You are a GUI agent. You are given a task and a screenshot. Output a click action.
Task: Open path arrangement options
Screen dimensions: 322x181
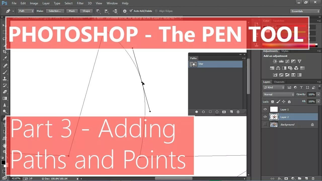115,11
